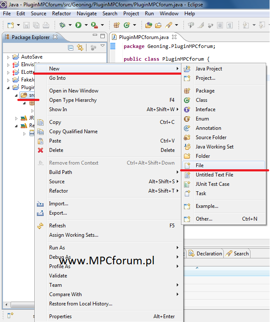The width and height of the screenshot is (270, 322).
Task: Click the Open Type toolbar icon
Action: pyautogui.click(x=148, y=25)
